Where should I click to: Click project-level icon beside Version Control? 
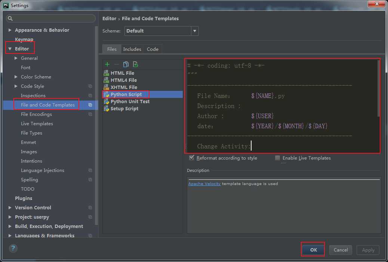(x=90, y=207)
